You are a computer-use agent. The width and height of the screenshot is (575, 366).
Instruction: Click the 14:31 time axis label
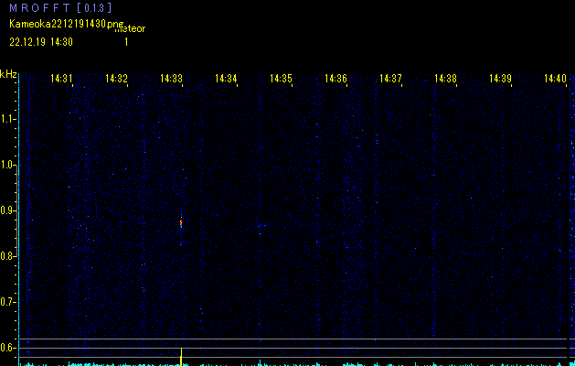tap(61, 79)
